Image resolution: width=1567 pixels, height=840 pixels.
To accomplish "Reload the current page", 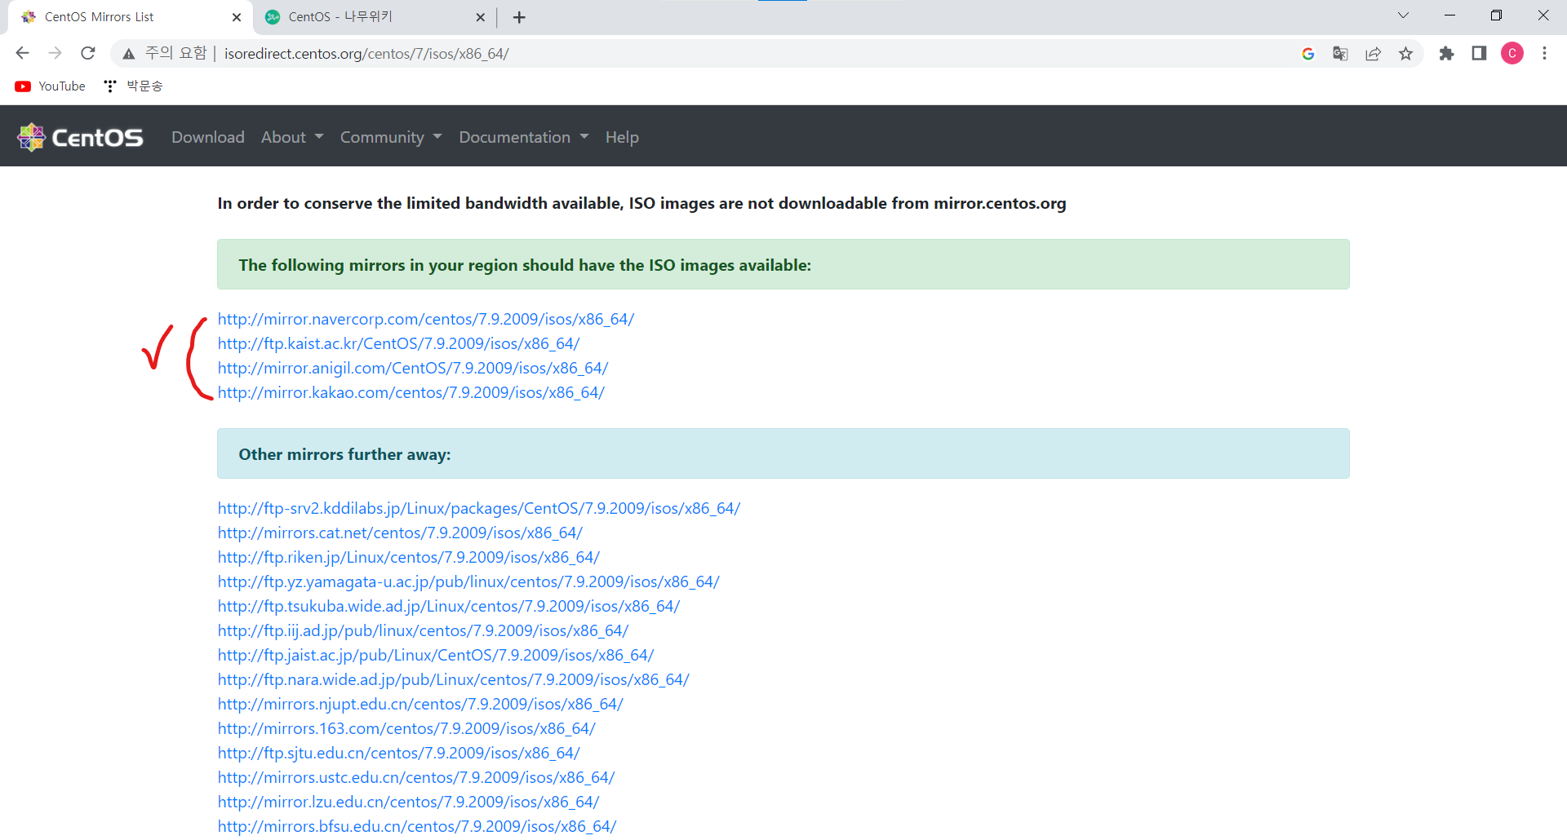I will click(x=88, y=53).
